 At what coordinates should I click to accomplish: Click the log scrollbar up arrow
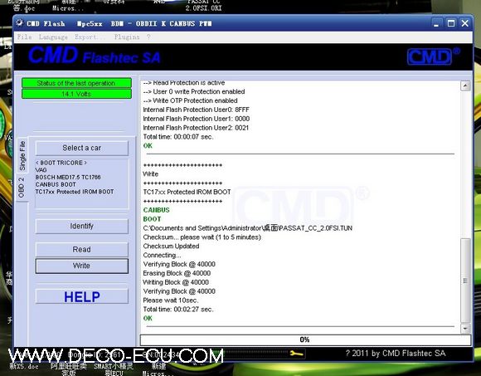(x=465, y=85)
